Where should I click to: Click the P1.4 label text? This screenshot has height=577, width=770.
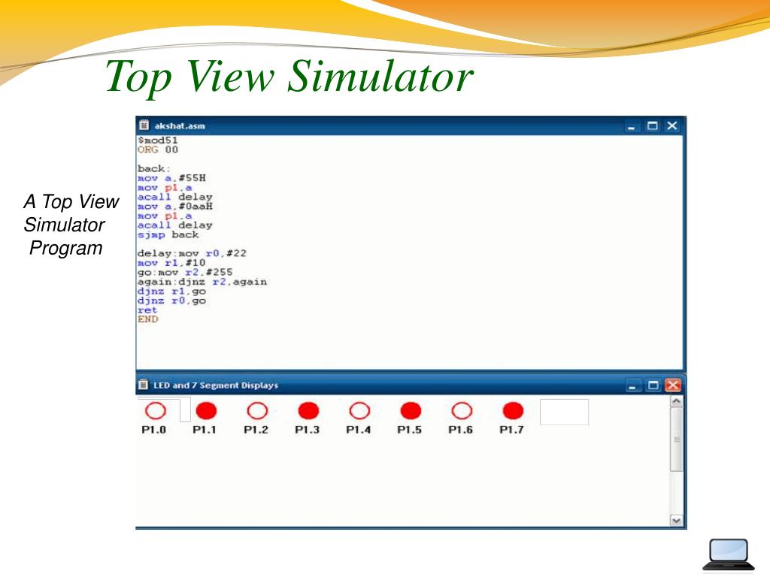(x=359, y=430)
